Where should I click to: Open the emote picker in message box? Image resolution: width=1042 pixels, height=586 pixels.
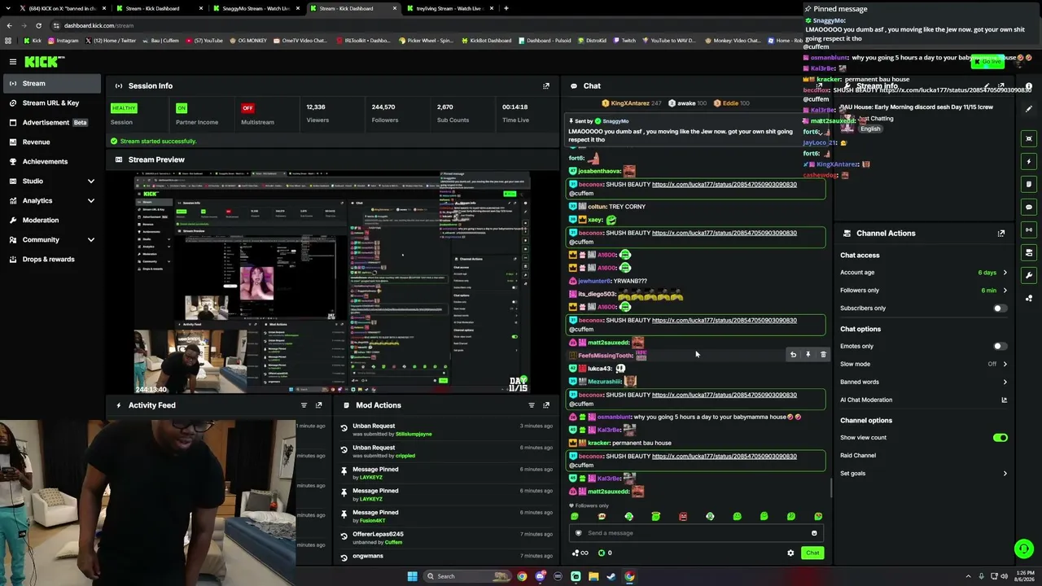(x=814, y=533)
